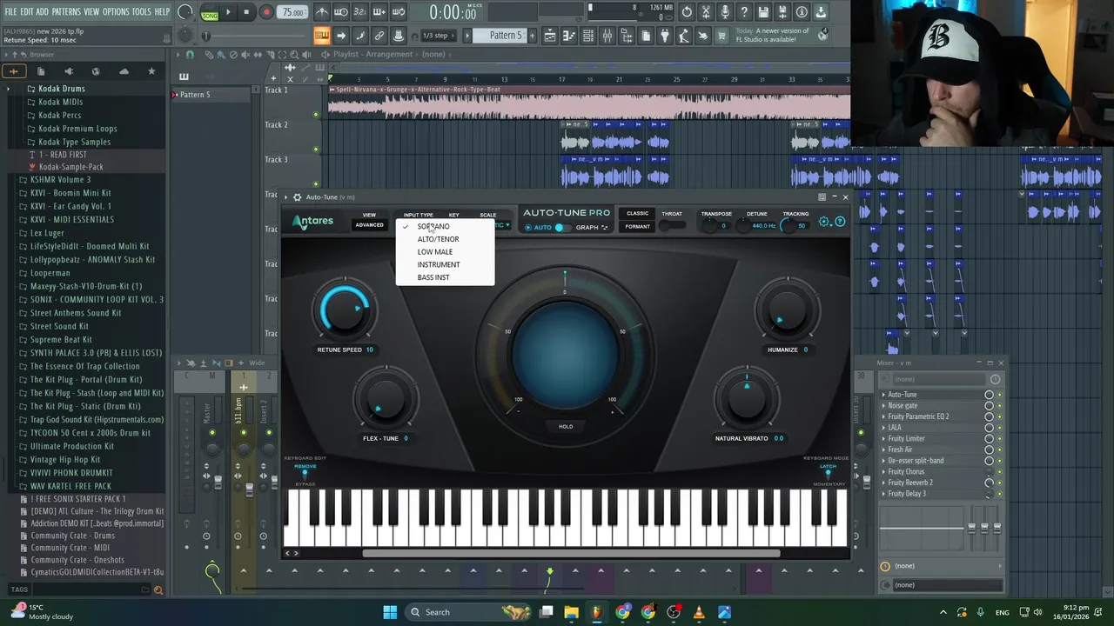This screenshot has width=1114, height=626.
Task: Click the cloud tab icon in Browser
Action: click(124, 71)
